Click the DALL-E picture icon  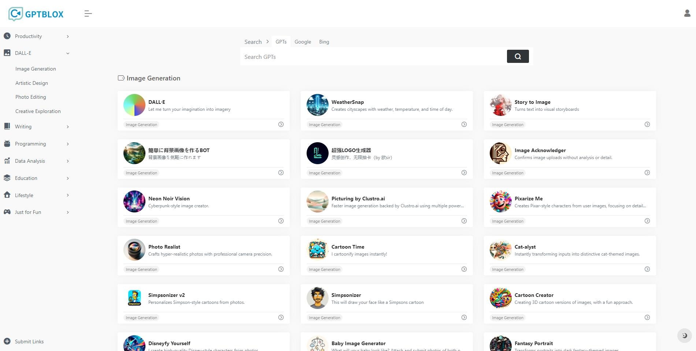point(7,53)
